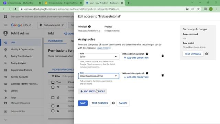Open help for Editor IAM condition
Viewport: 220px width, 124px height.
[147, 54]
